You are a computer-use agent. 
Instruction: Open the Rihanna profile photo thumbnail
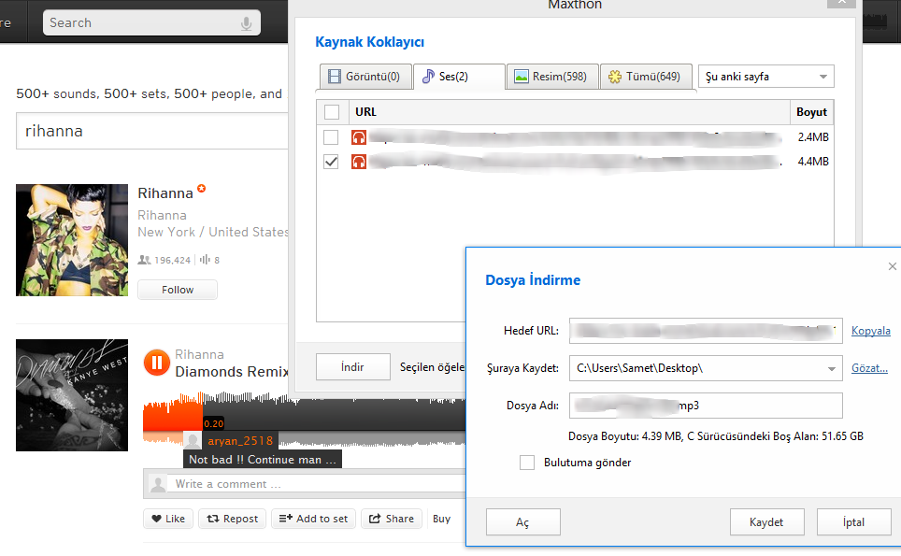pos(72,240)
